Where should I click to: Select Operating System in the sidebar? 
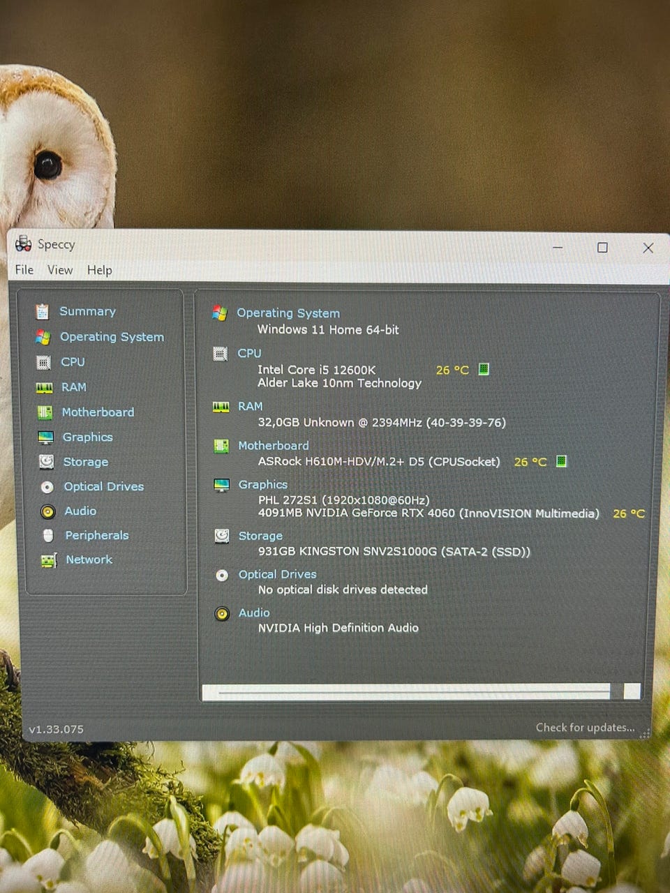pyautogui.click(x=112, y=337)
